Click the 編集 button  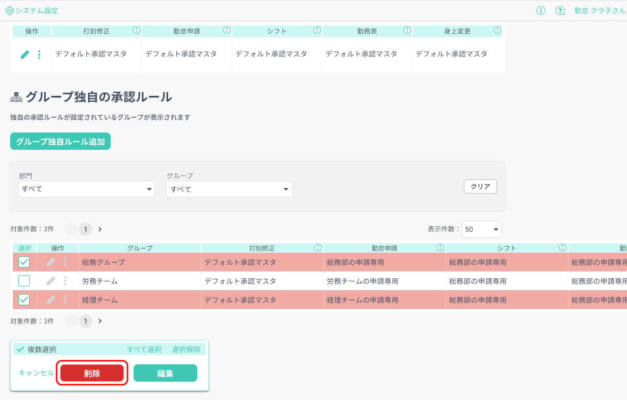[x=165, y=373]
